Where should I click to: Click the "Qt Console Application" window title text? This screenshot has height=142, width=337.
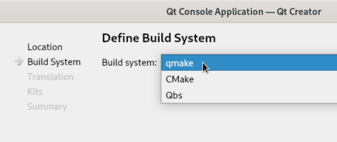tap(214, 12)
